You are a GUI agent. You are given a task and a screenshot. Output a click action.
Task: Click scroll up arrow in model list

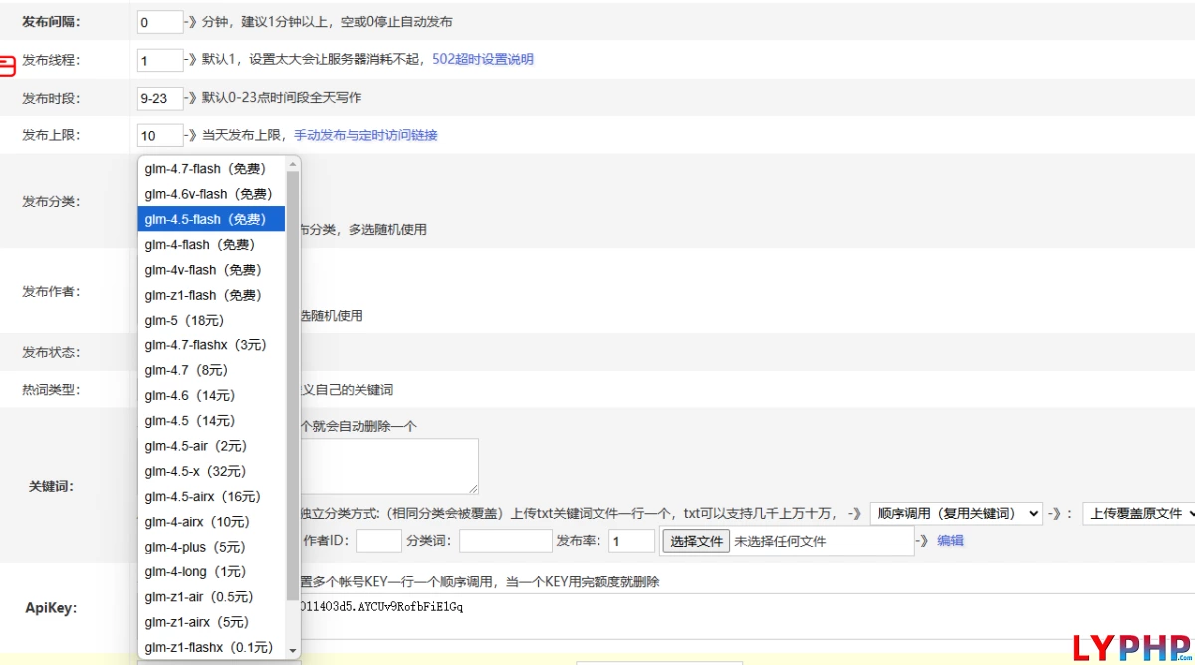click(x=293, y=165)
